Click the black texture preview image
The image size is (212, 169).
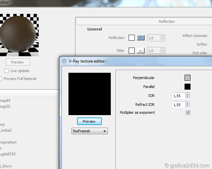click(89, 94)
